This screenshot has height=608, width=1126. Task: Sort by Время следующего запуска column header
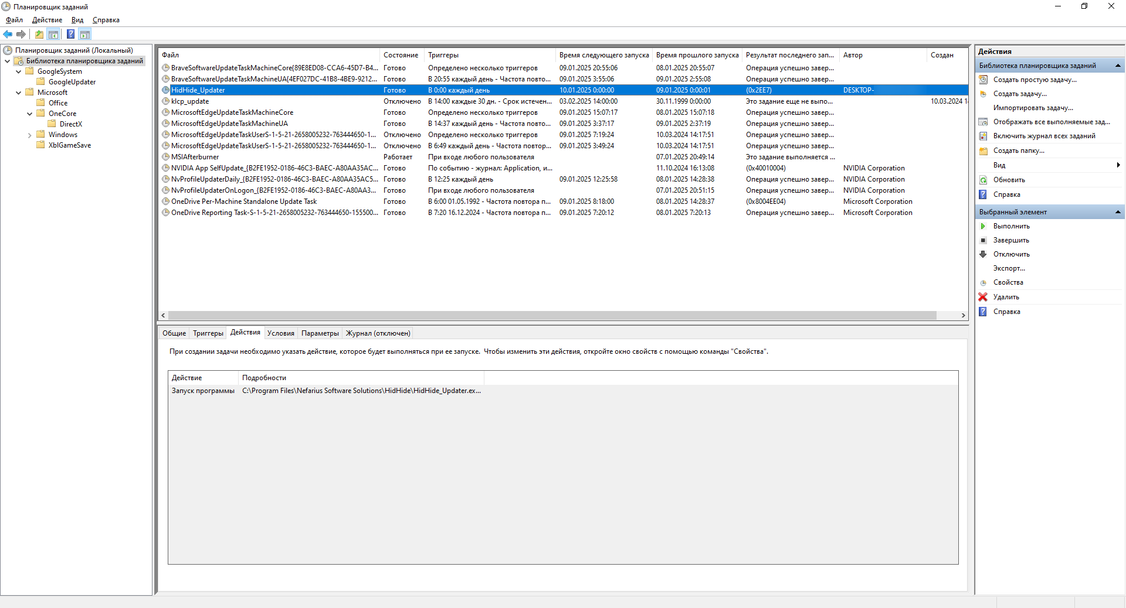(x=604, y=55)
